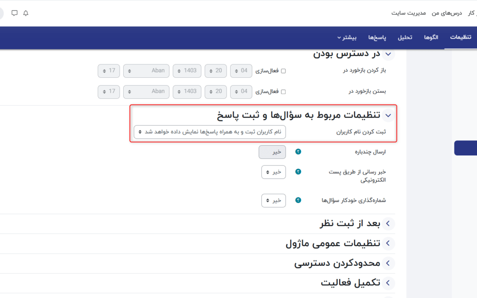Click help icon beside شماره‌گذاری خودکار سؤال‌ها
Viewport: 477px width, 298px height.
point(298,200)
